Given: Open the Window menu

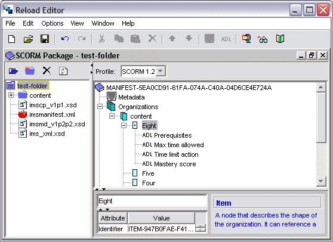Looking at the screenshot, I should coord(103,23).
